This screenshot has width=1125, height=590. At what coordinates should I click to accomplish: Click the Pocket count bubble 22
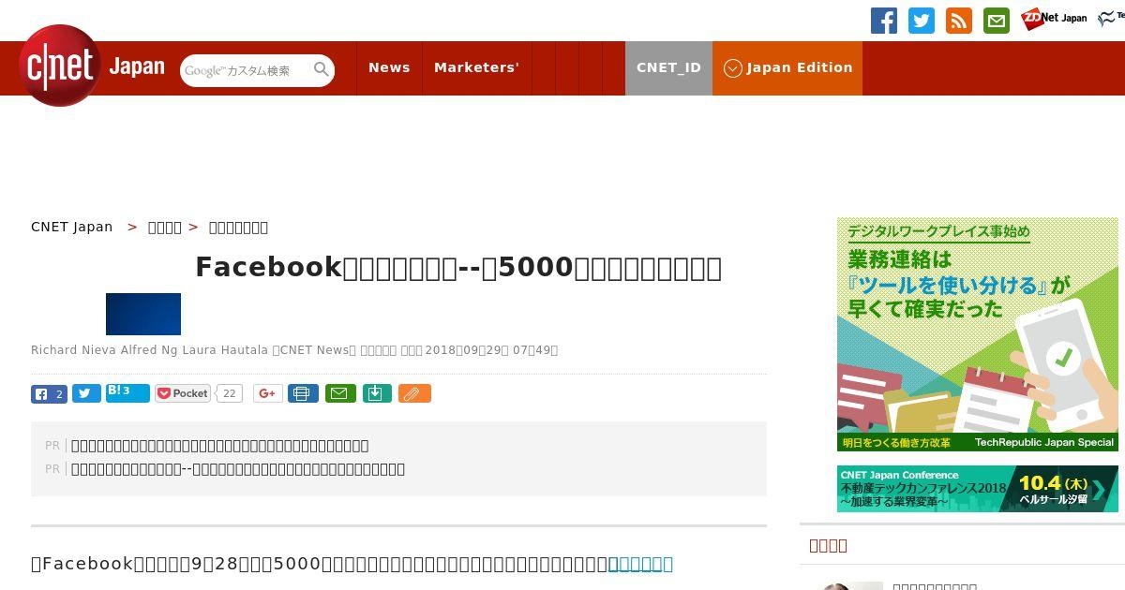(x=229, y=393)
